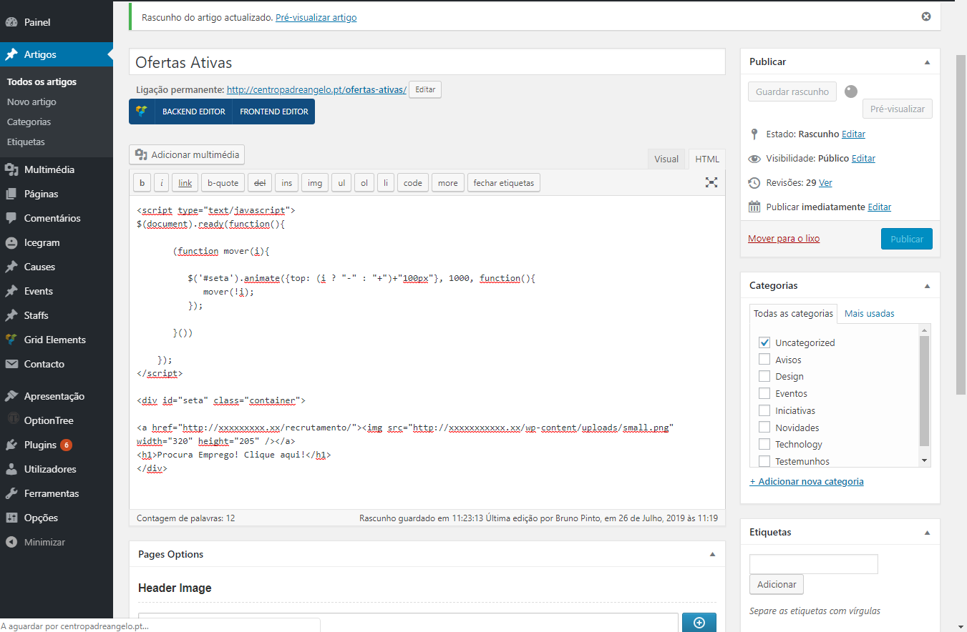Click the category list scroll-up arrow

click(x=925, y=330)
